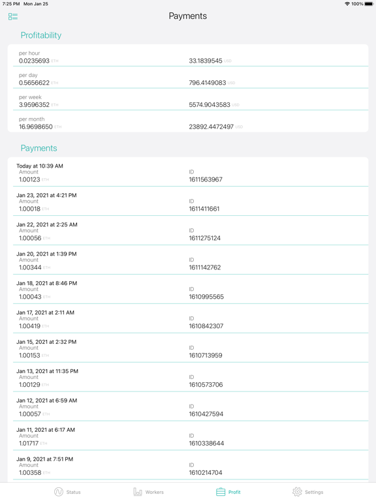This screenshot has width=376, height=501.
Task: Tap the Profit briefcase icon
Action: (x=221, y=492)
